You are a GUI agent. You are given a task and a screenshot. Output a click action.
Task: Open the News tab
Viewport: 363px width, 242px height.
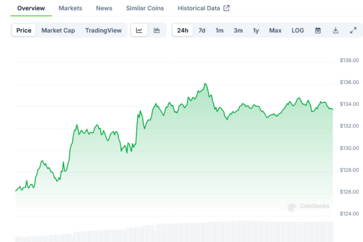(104, 8)
